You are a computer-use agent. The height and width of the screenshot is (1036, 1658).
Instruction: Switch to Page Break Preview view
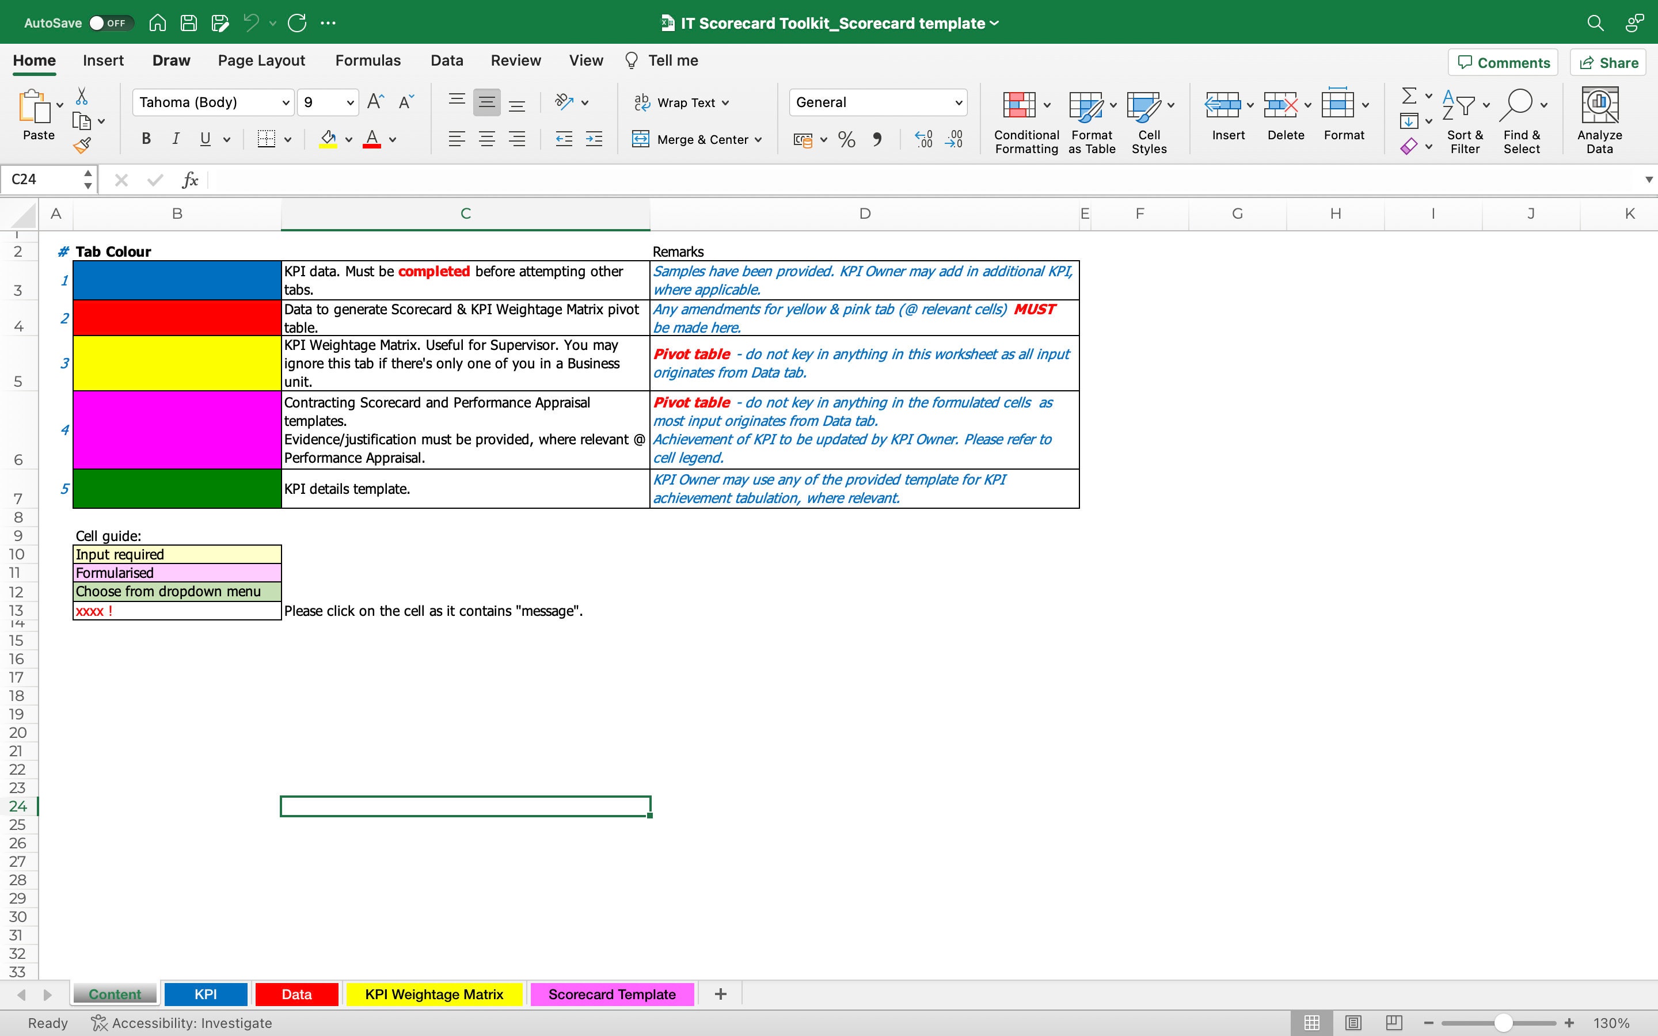(x=1394, y=1023)
